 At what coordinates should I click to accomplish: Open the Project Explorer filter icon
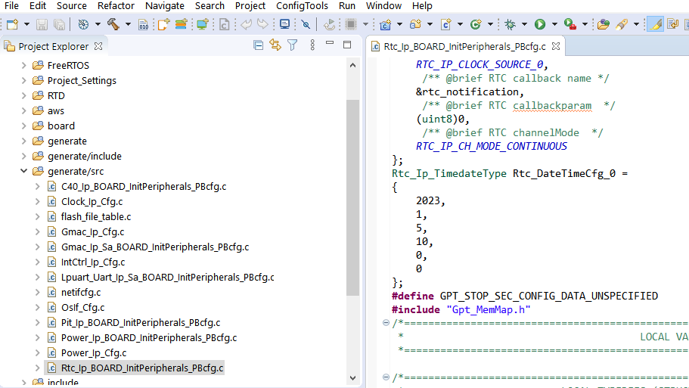pyautogui.click(x=292, y=46)
